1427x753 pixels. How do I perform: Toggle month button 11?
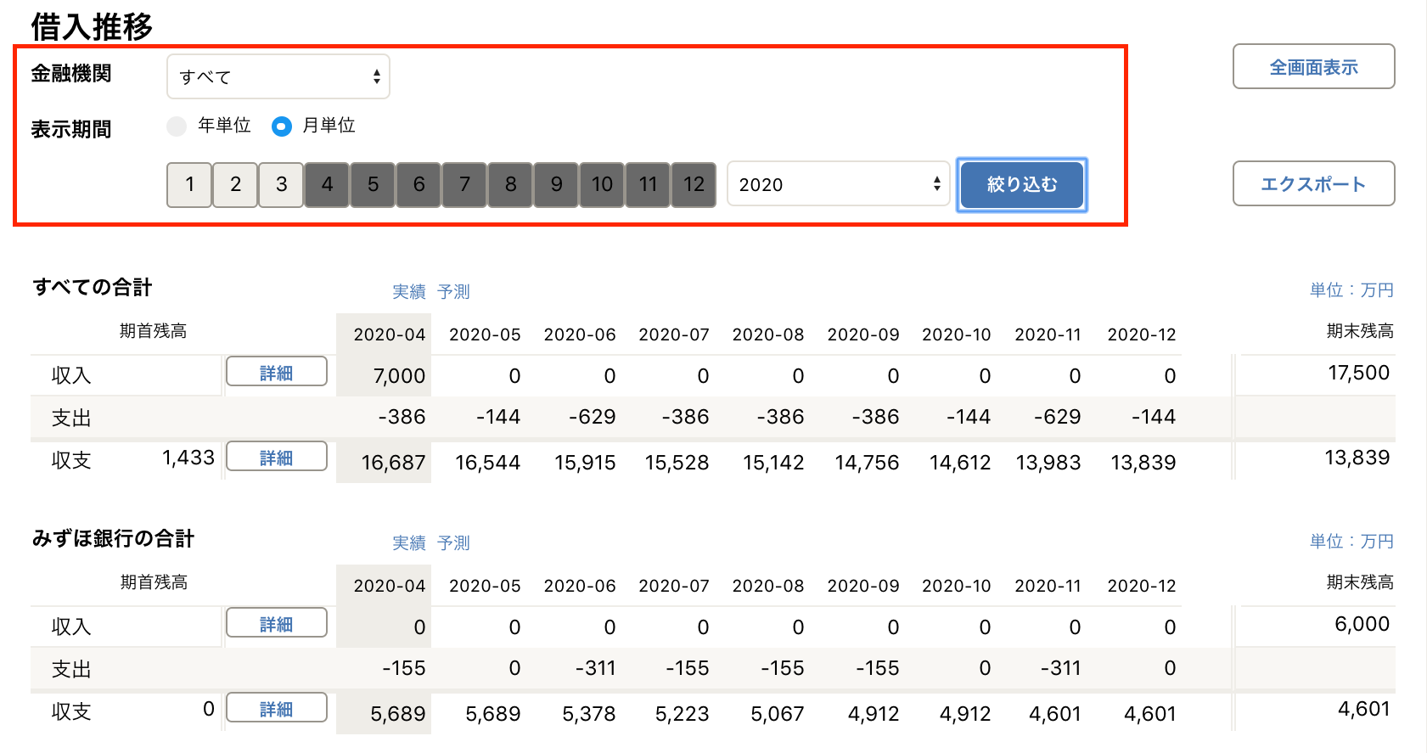pos(648,184)
